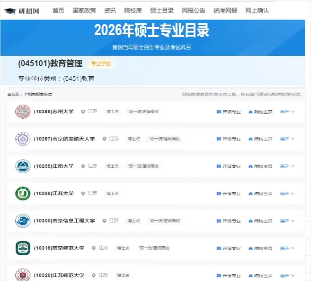Open (10299)江苏大学 school name
This screenshot has height=281, width=311.
click(54, 193)
